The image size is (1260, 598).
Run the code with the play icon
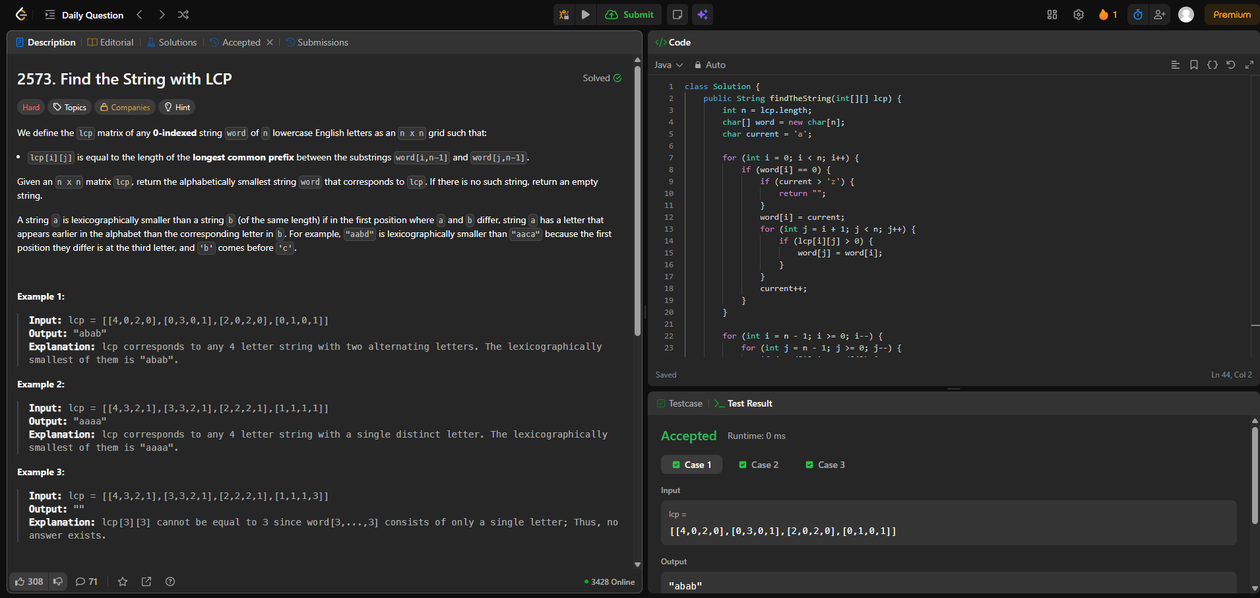click(x=585, y=15)
